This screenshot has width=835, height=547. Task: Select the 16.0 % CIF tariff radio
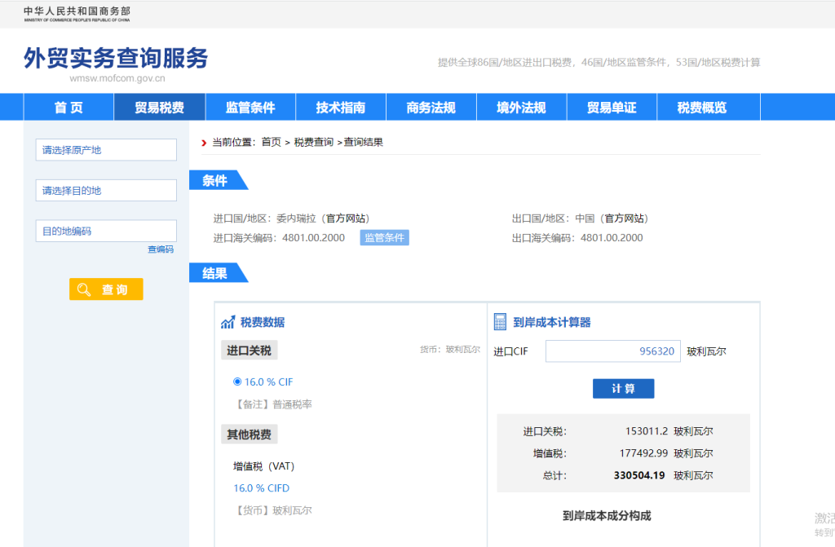pyautogui.click(x=237, y=382)
